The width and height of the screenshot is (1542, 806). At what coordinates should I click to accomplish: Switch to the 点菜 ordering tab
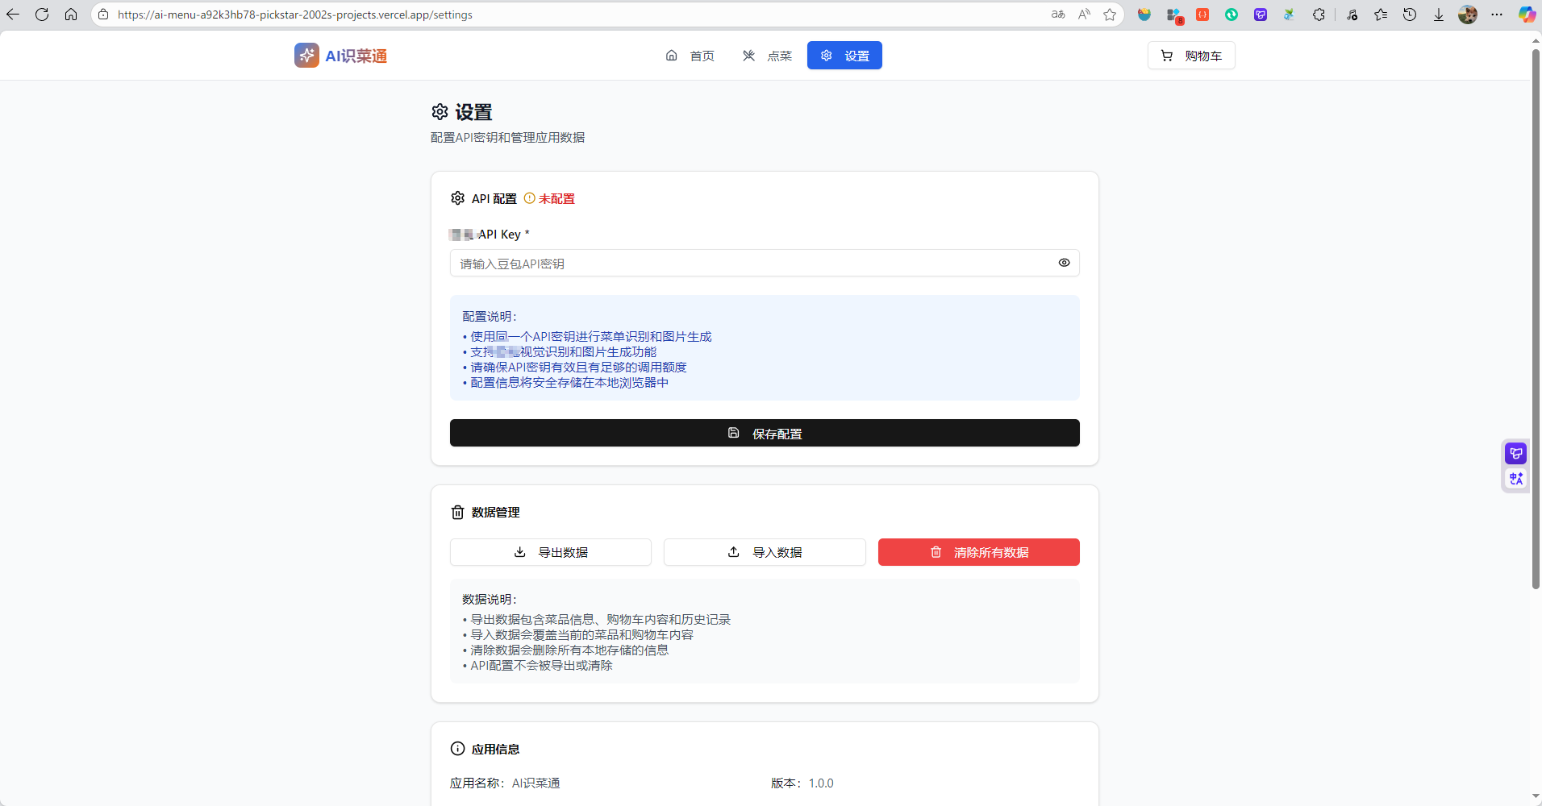(x=767, y=56)
